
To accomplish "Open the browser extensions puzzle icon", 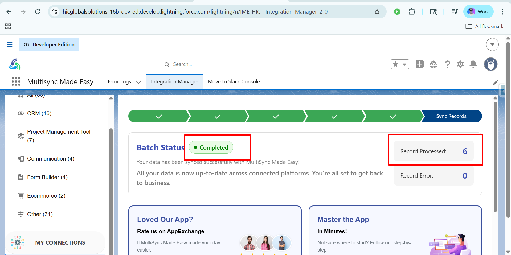I will click(x=412, y=12).
